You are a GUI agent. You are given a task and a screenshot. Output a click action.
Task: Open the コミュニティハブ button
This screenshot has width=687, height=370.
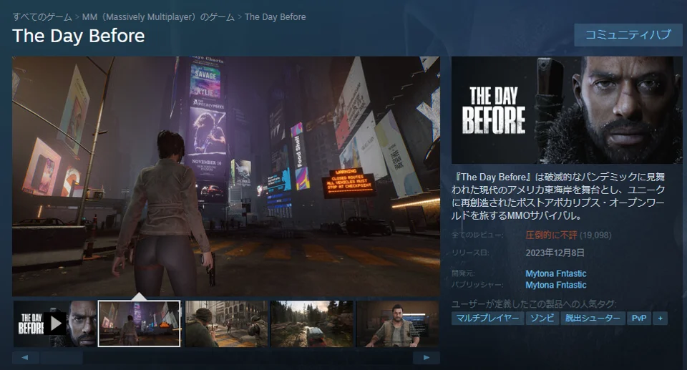628,35
